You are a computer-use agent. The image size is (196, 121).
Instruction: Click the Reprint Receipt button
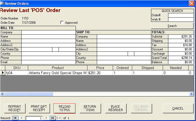click(x=15, y=108)
